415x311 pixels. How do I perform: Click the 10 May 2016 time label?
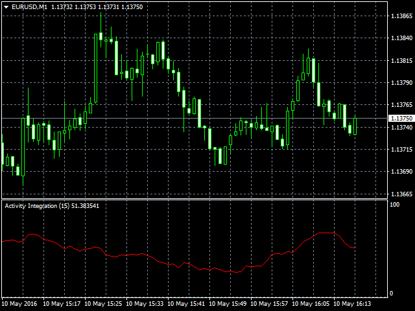pyautogui.click(x=19, y=304)
